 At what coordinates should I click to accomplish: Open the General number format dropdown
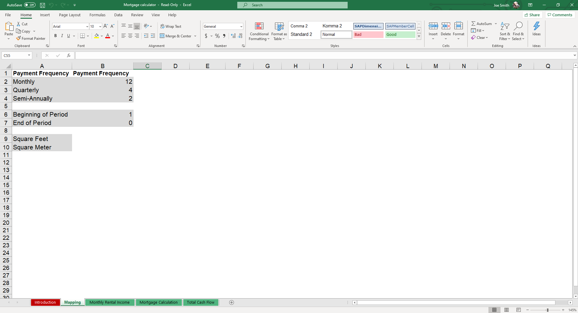(x=241, y=27)
